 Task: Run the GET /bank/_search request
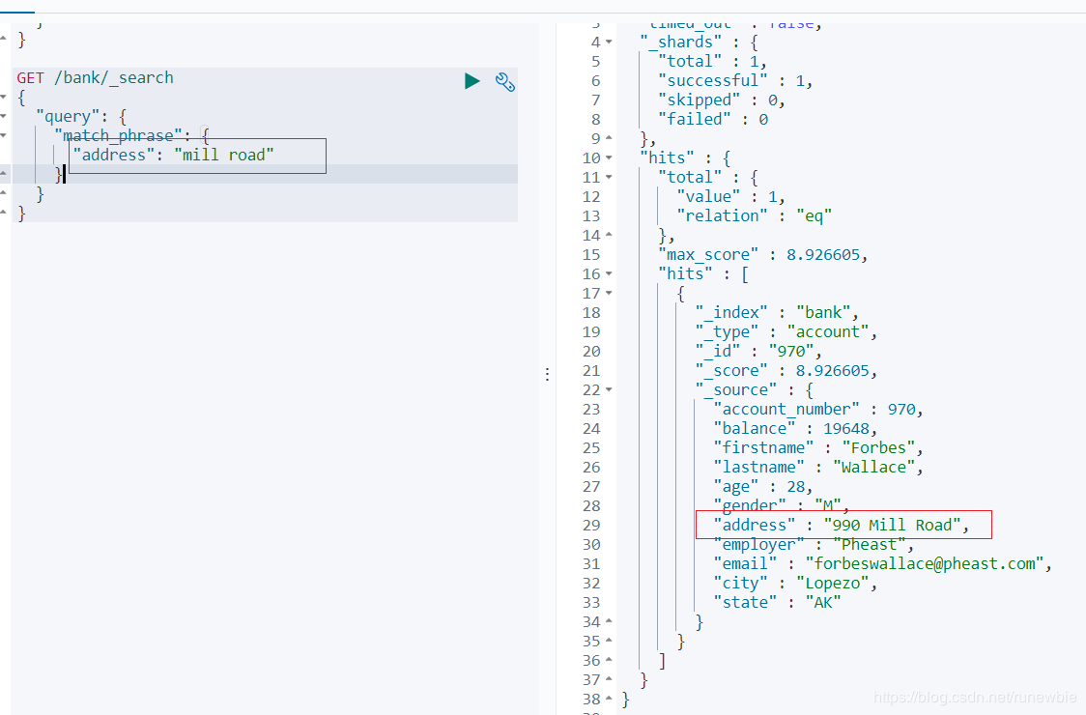point(472,81)
